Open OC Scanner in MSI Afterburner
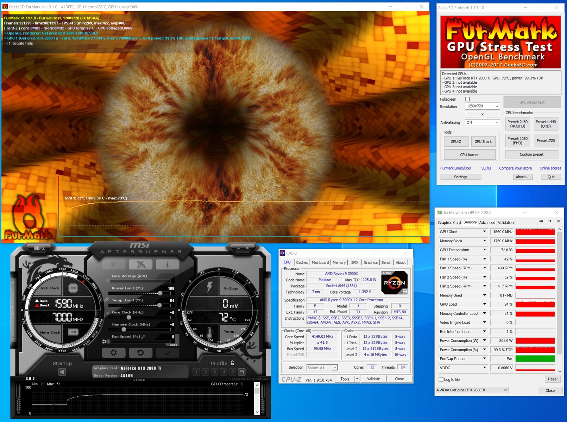 point(39,248)
